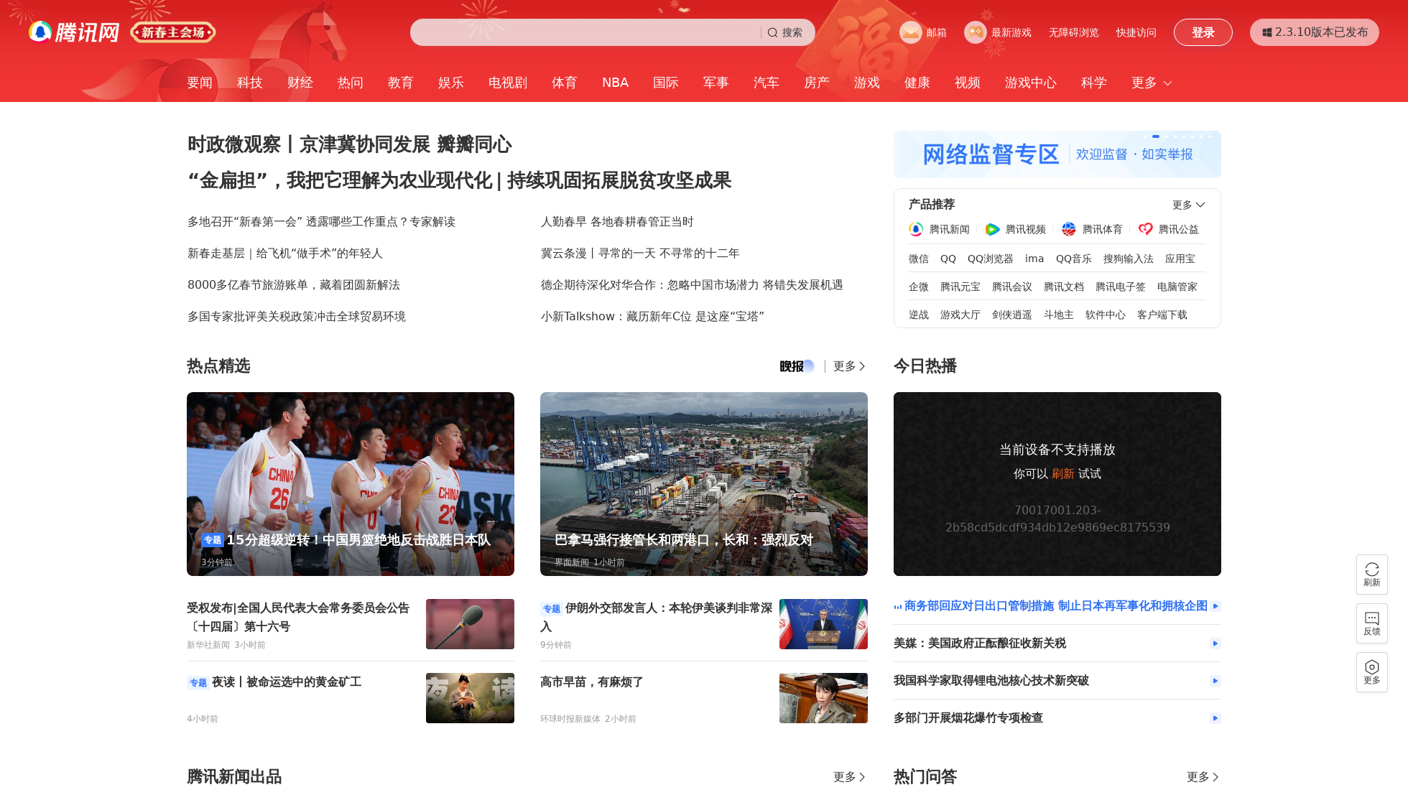This screenshot has width=1408, height=790.
Task: Select the 新春主会场 badge
Action: (x=172, y=32)
